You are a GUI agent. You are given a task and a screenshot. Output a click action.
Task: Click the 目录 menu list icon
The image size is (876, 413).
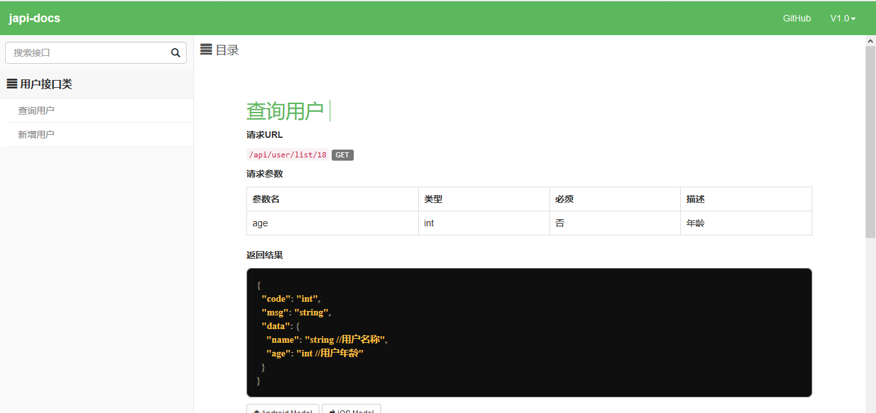206,49
